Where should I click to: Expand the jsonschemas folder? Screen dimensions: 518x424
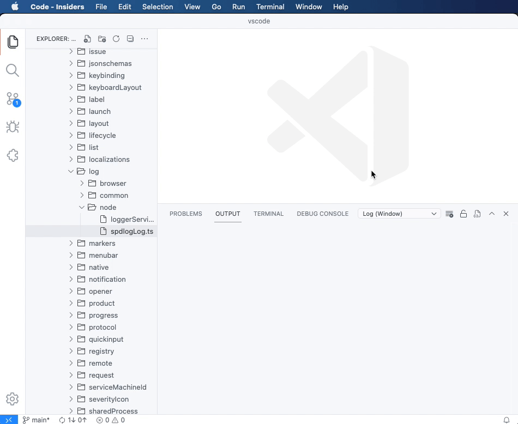point(71,63)
